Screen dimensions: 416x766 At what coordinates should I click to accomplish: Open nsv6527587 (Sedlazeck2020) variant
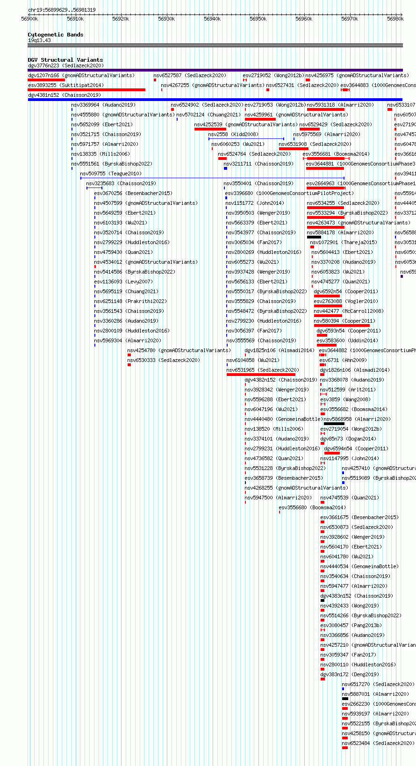(189, 75)
